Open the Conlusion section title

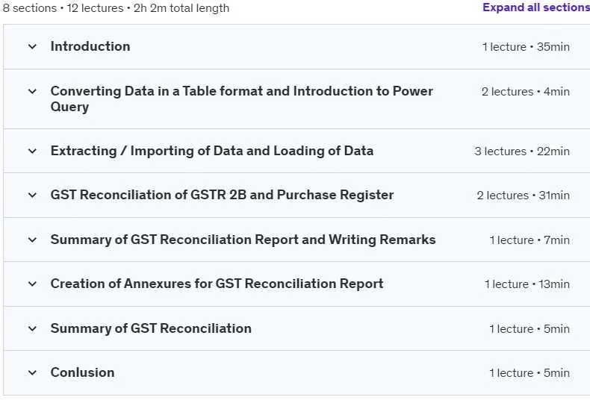click(82, 372)
